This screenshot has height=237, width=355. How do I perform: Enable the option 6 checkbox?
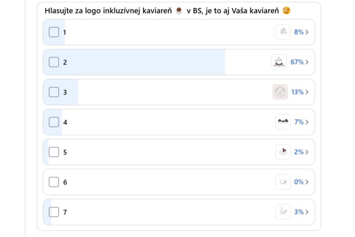click(54, 182)
